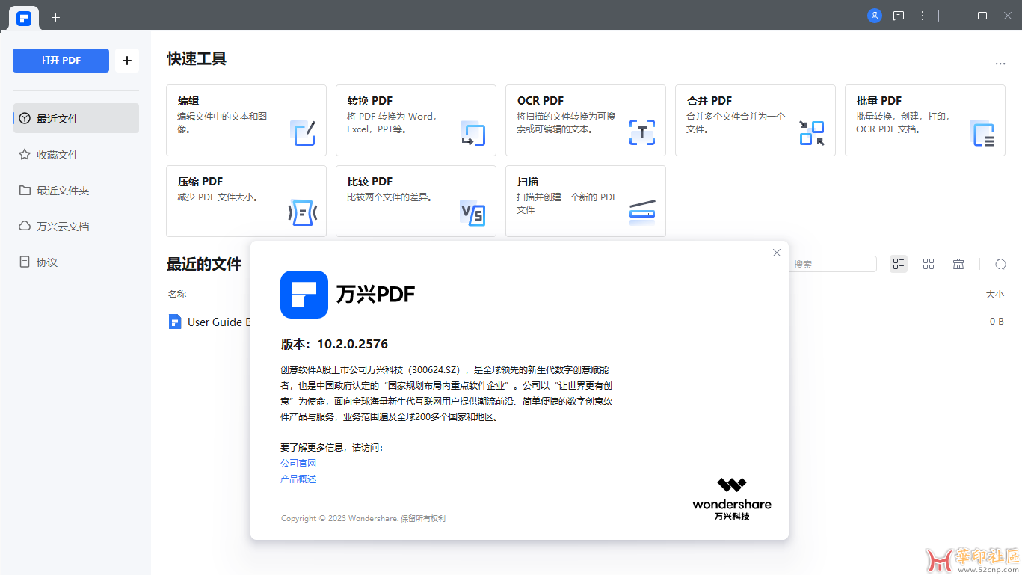The height and width of the screenshot is (575, 1022).
Task: Open 万兴云文档 in the sidebar
Action: (76, 227)
